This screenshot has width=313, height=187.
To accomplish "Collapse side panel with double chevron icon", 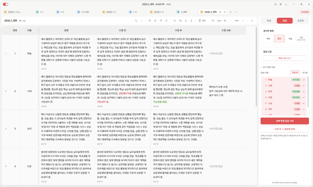I will (252, 21).
